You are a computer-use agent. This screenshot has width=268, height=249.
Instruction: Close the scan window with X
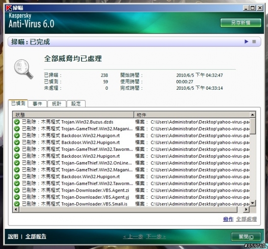point(260,8)
